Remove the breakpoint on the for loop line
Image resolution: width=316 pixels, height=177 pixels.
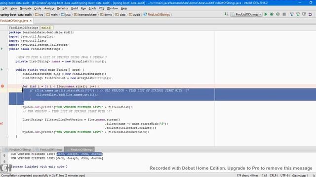[x=2, y=86]
